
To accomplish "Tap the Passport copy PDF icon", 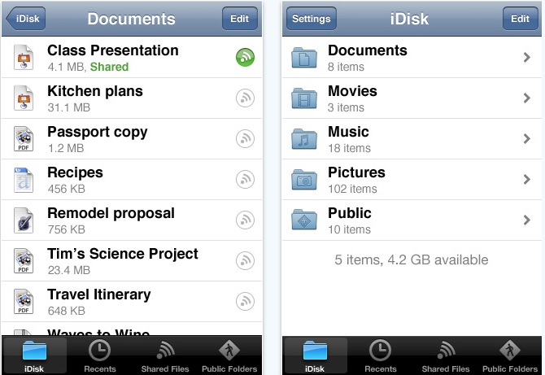I will [24, 139].
